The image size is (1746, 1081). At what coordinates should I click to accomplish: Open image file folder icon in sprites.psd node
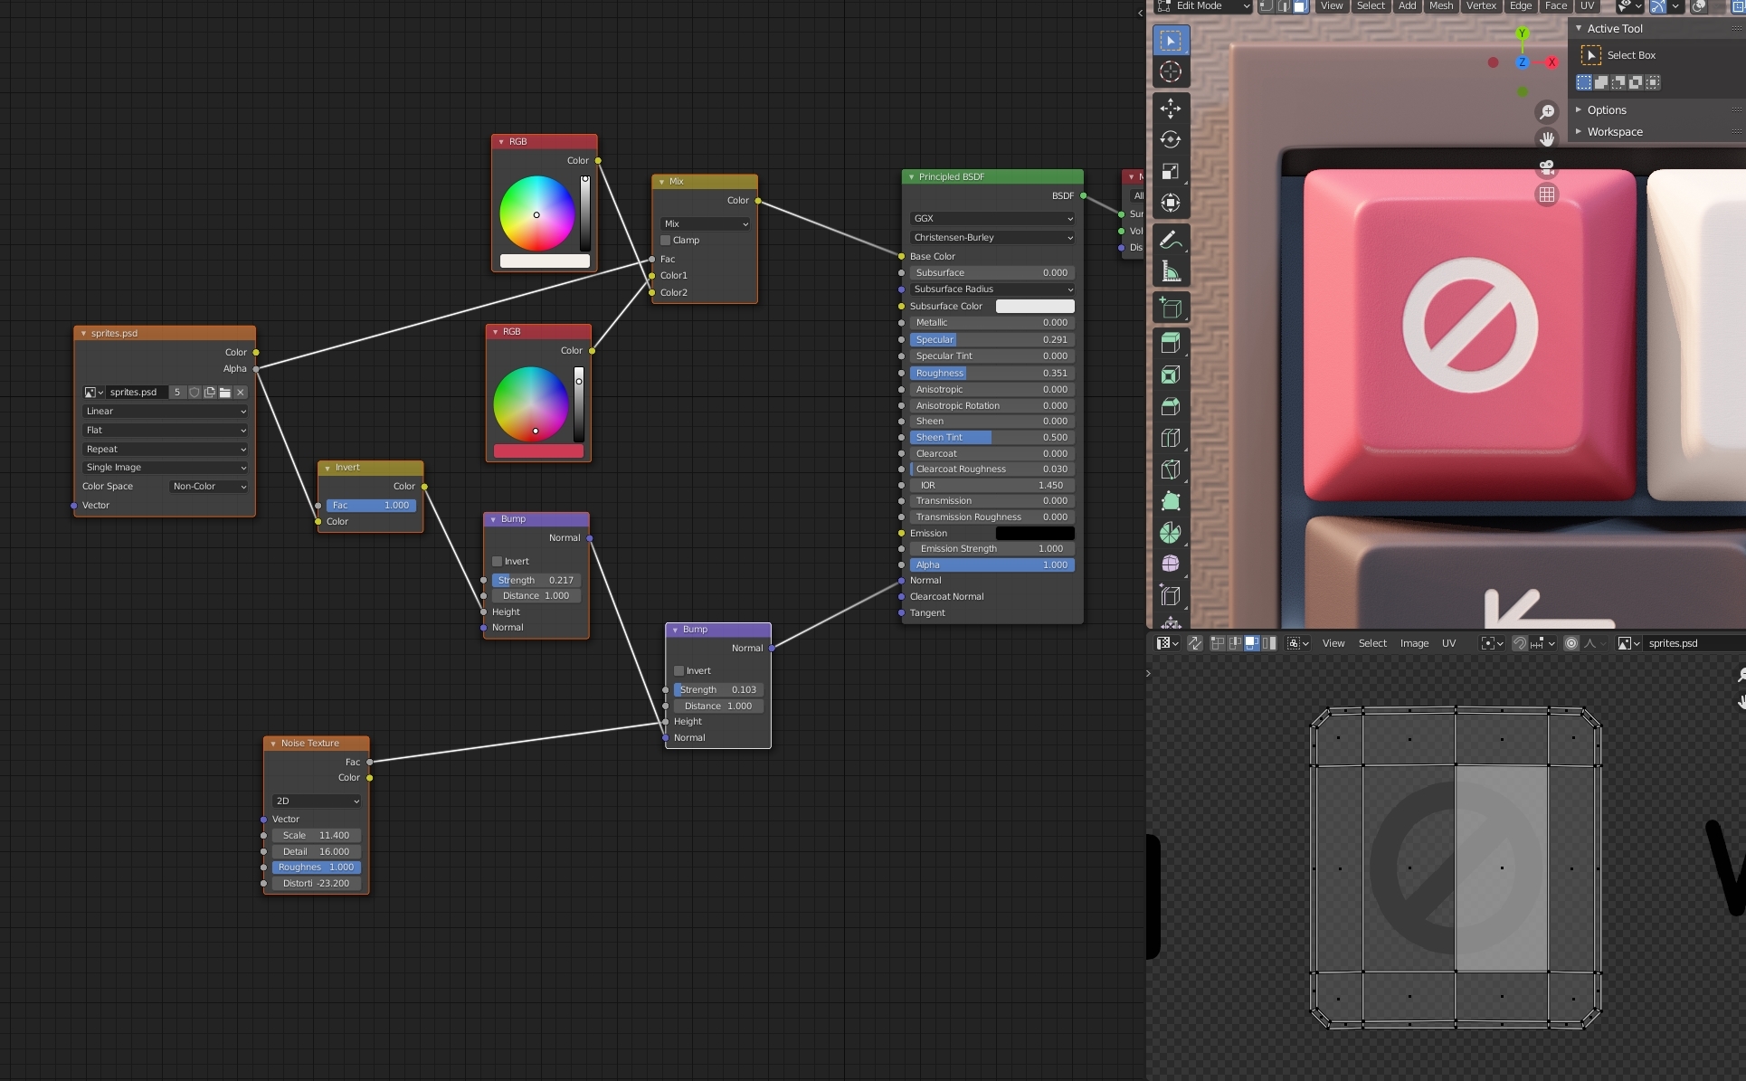tap(225, 393)
